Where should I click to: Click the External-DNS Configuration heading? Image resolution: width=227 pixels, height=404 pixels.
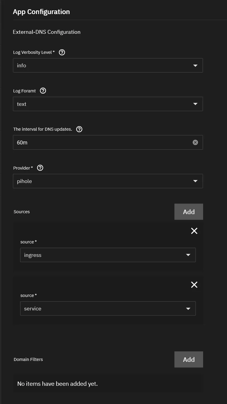coord(47,32)
